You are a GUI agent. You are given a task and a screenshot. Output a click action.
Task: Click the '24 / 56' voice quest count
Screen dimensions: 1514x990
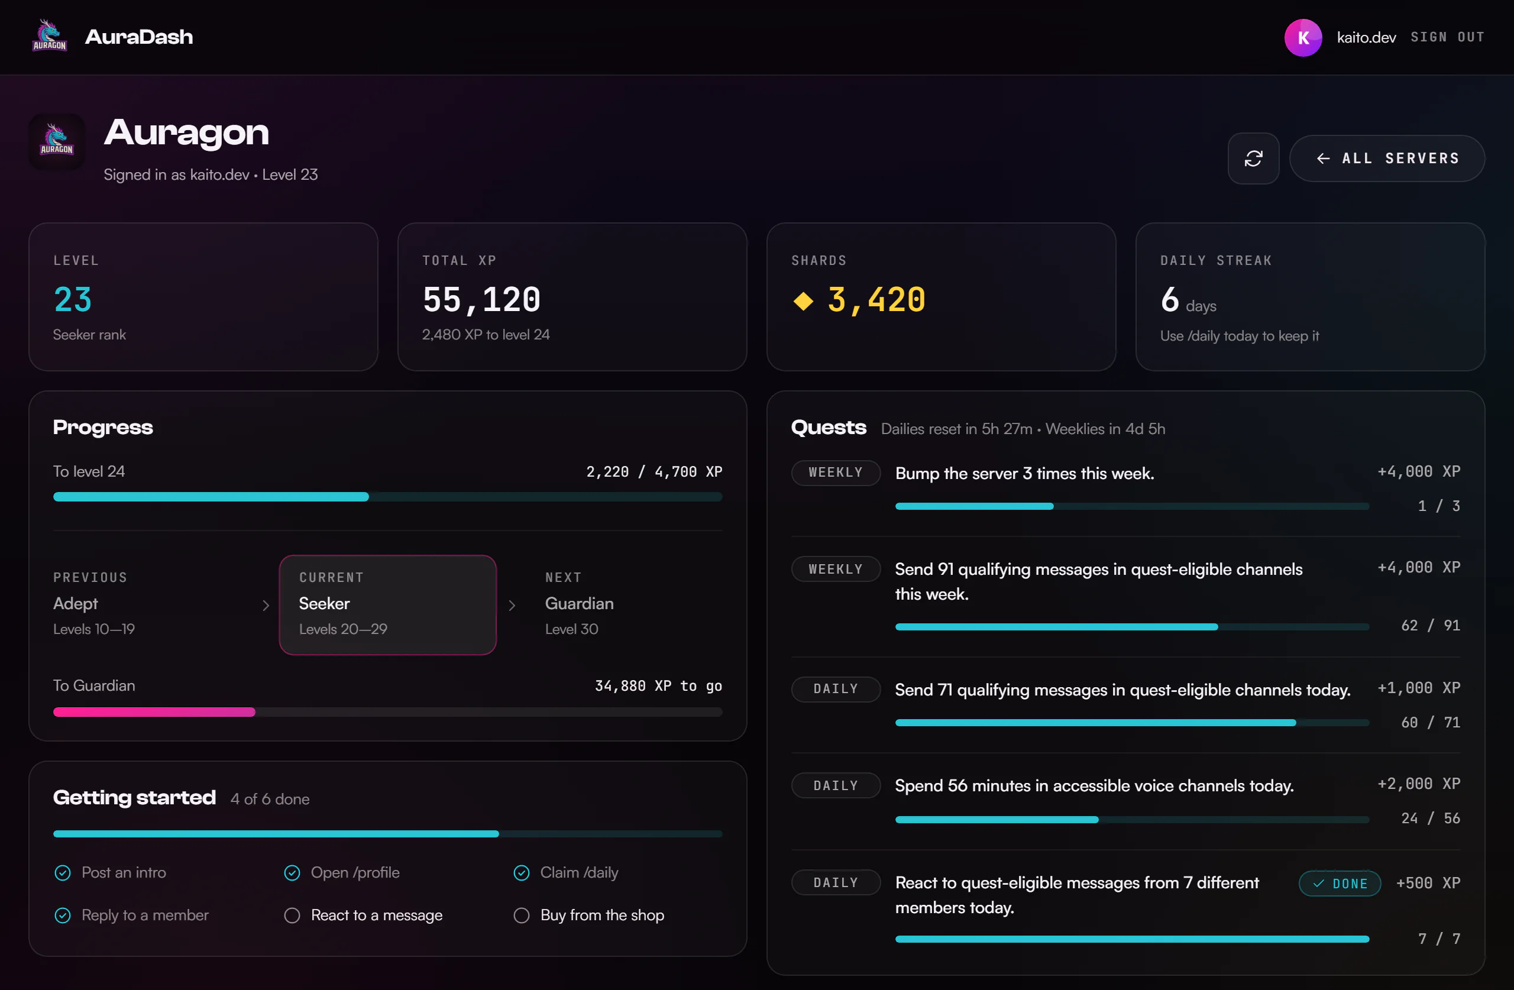[1430, 818]
